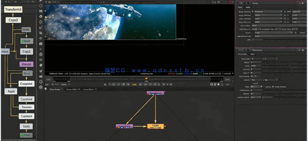Click the clock icon atop the vertical toolbar
The height and width of the screenshot is (141, 308).
click(x=41, y=5)
